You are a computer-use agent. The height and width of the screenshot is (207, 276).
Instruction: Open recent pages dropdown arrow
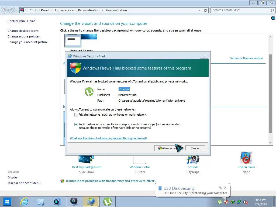17,10
